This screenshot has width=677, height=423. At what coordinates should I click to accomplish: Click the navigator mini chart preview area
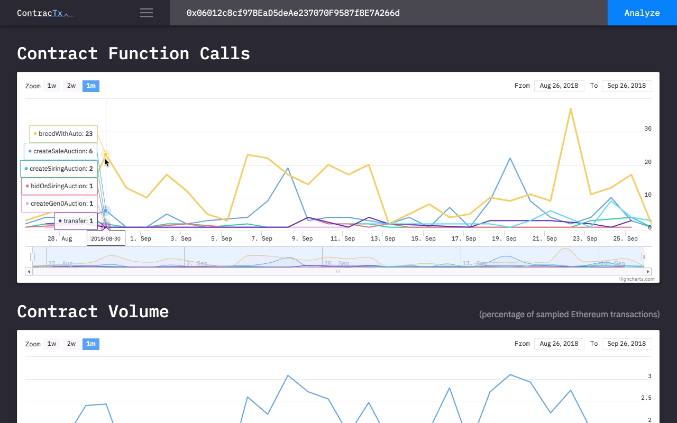[x=338, y=258]
